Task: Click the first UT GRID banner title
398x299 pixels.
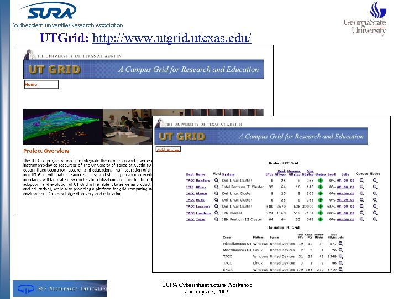Action: 55,69
